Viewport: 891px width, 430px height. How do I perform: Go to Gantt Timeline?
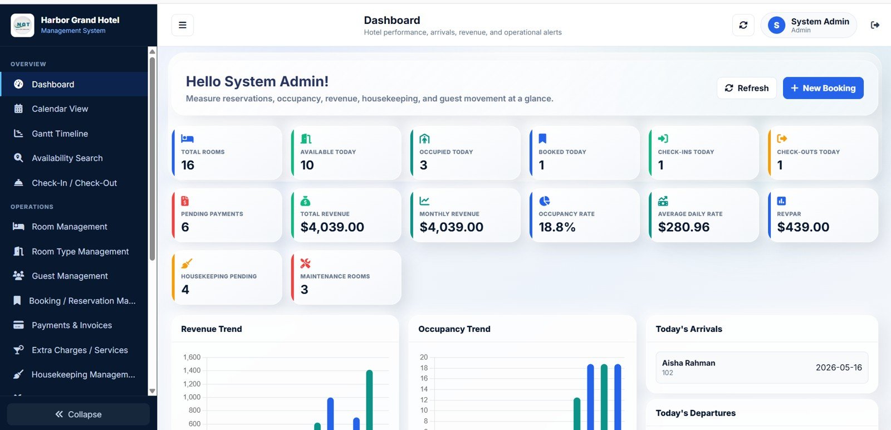74,134
